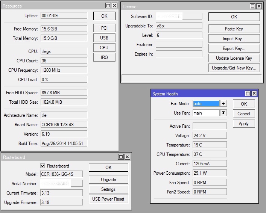Viewport: 266px width, 213px height.
Task: Cancel the System Health dialog
Action: [x=243, y=114]
